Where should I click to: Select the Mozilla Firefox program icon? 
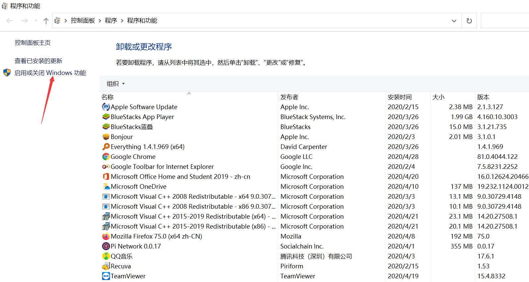106,236
